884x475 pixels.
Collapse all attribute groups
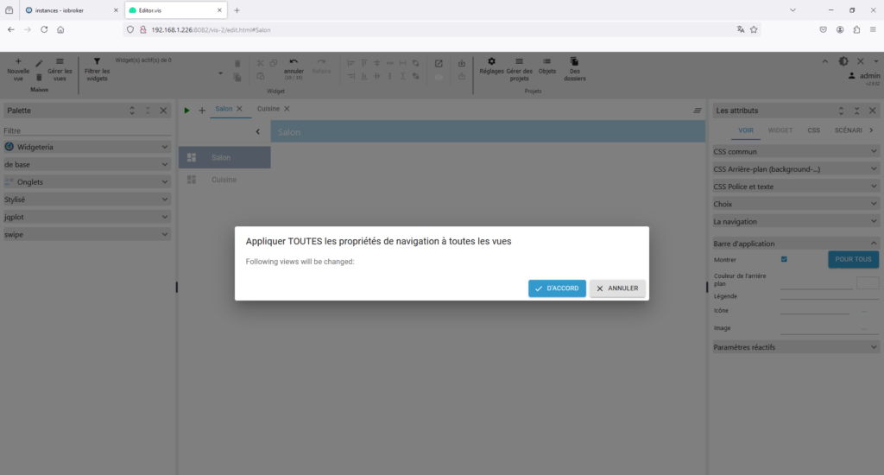pyautogui.click(x=857, y=111)
